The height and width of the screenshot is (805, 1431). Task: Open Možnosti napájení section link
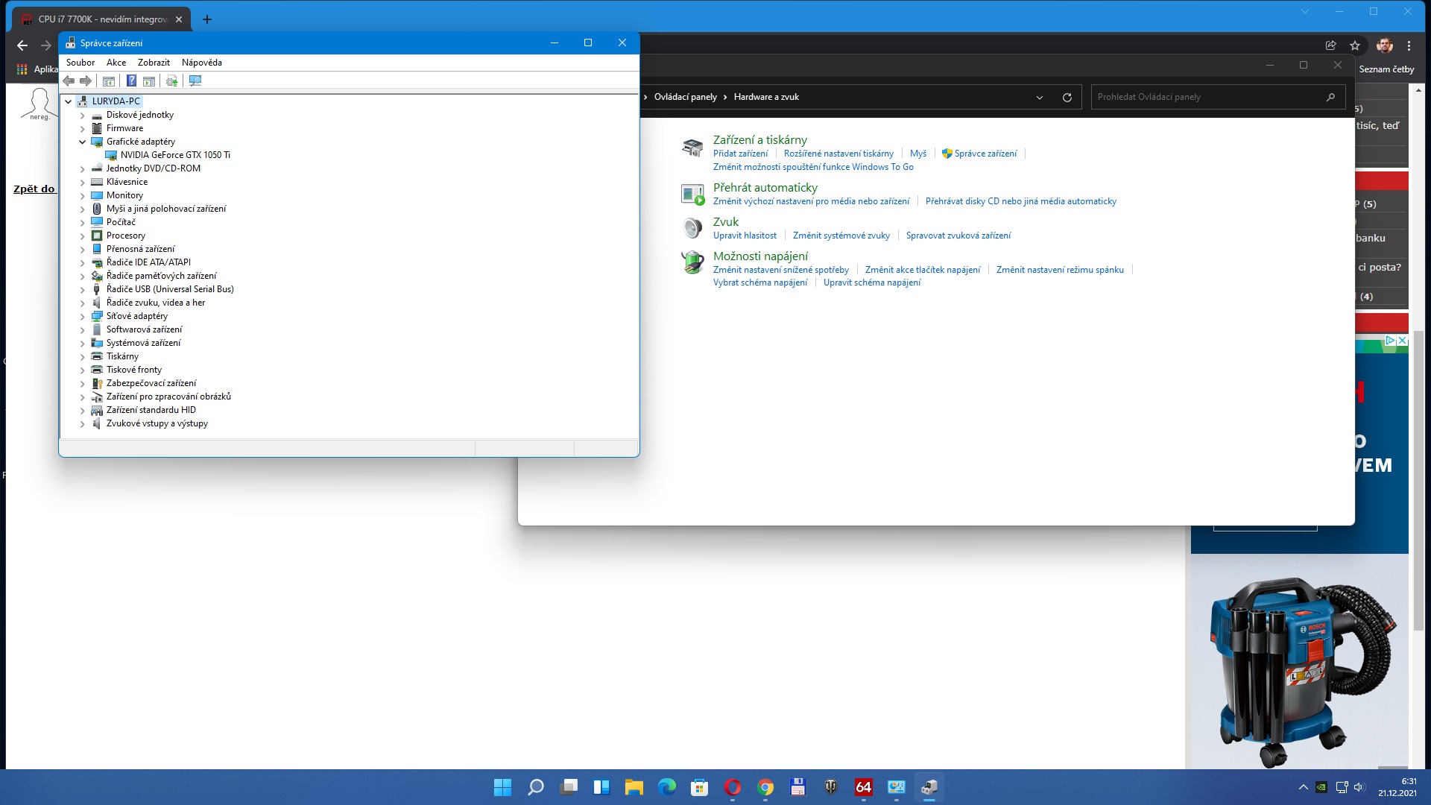(x=759, y=256)
